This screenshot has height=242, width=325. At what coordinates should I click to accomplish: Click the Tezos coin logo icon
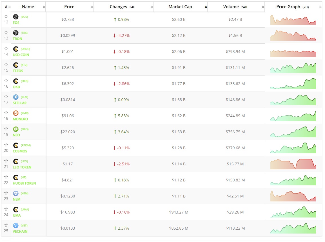[x=16, y=65]
